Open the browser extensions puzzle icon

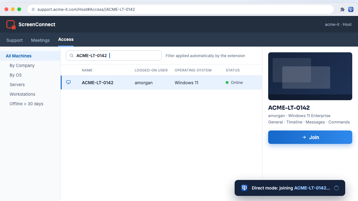click(x=342, y=9)
